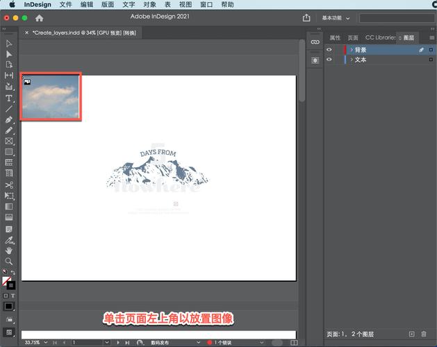Go to the Home screen icon

pyautogui.click(x=40, y=18)
